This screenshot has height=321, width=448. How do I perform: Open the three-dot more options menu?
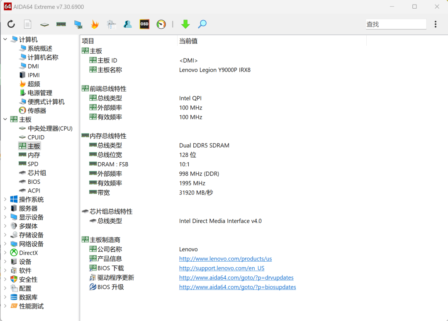(x=436, y=24)
